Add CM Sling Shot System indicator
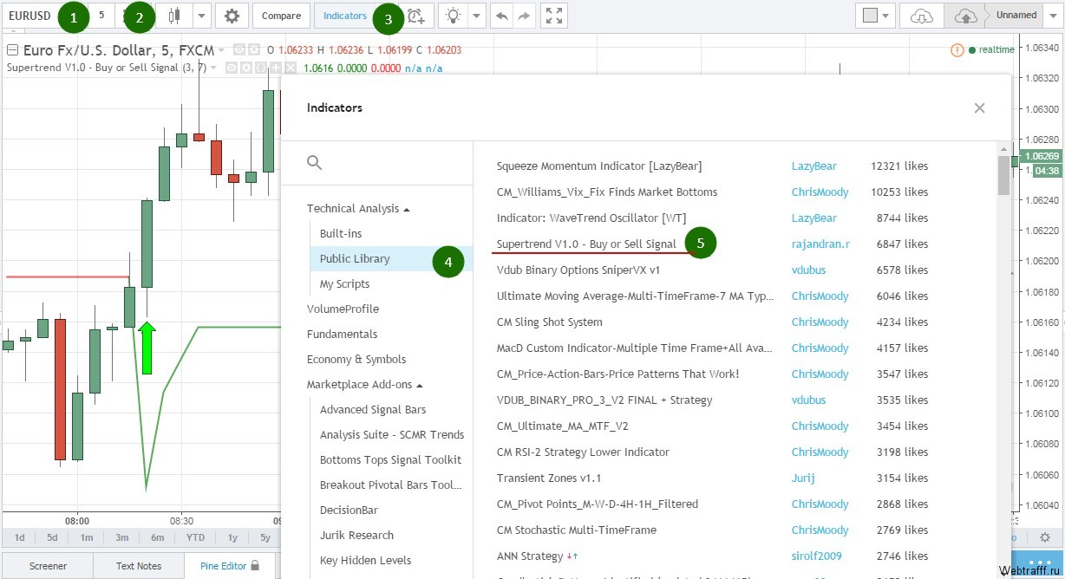The width and height of the screenshot is (1065, 579). click(x=550, y=322)
